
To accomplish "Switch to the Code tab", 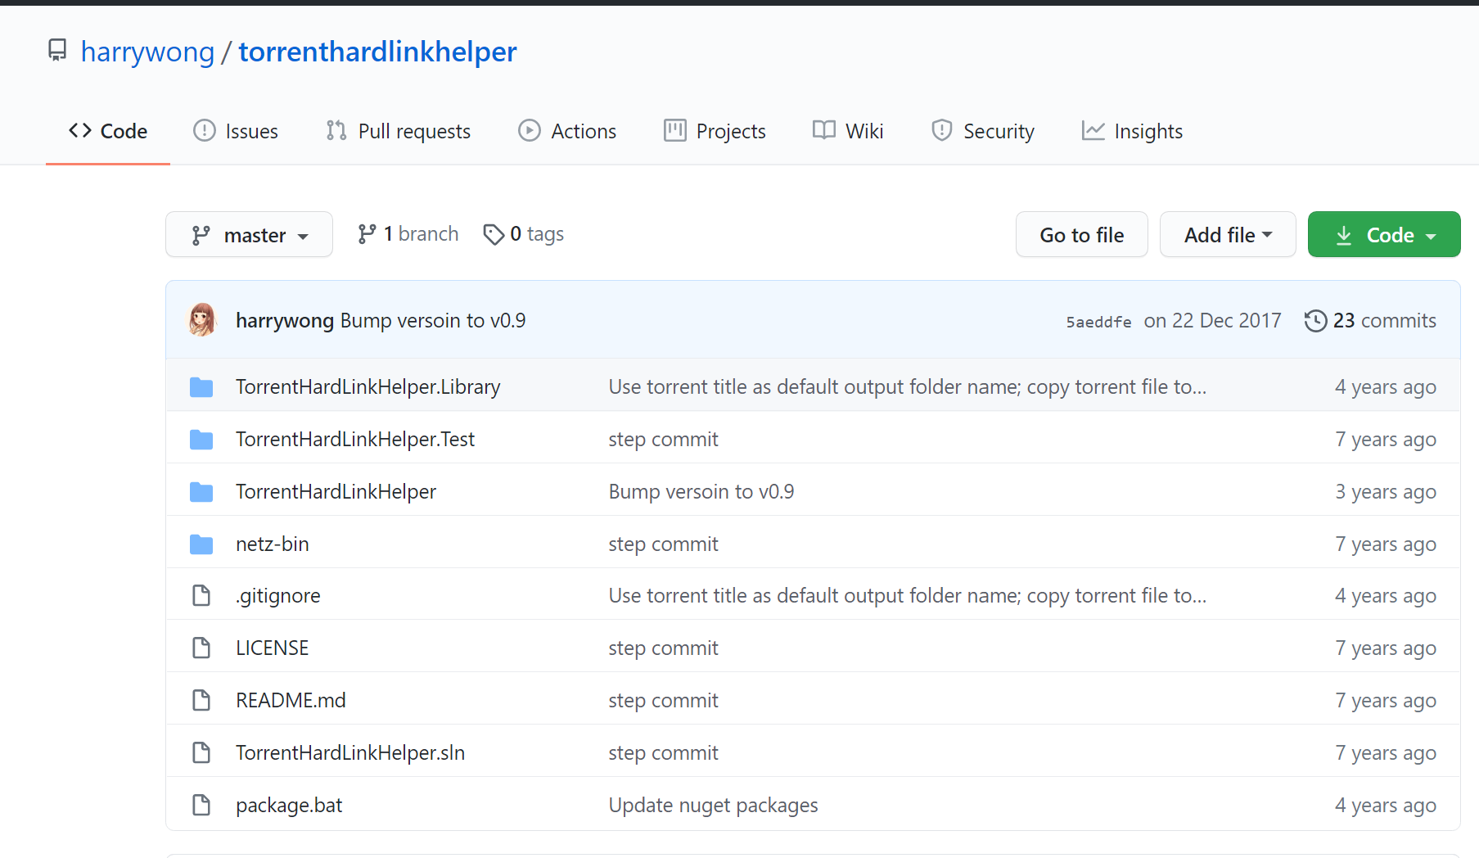I will 108,131.
